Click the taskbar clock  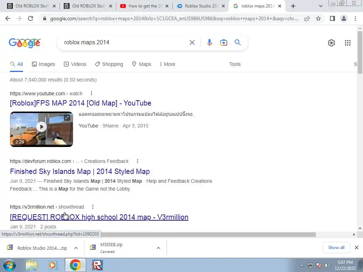pos(345,265)
